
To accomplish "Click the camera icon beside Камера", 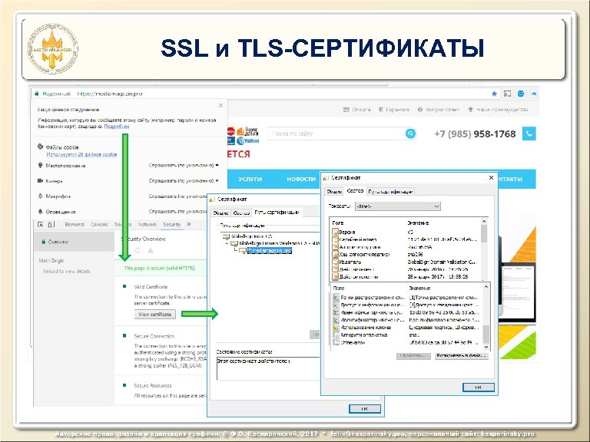I will pyautogui.click(x=40, y=181).
